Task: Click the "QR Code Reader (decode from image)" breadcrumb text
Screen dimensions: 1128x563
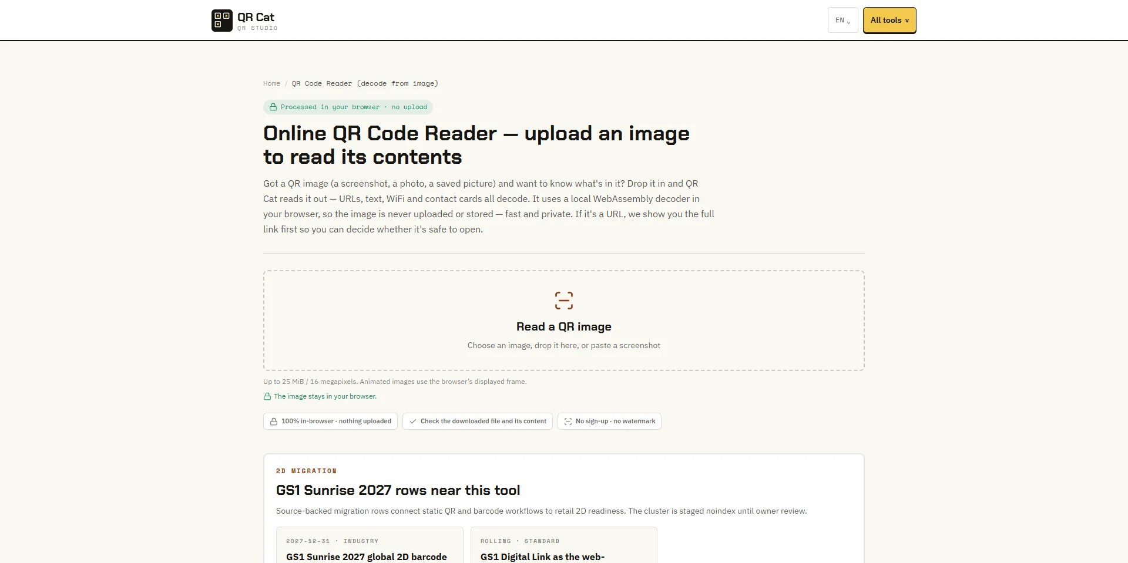Action: 365,83
